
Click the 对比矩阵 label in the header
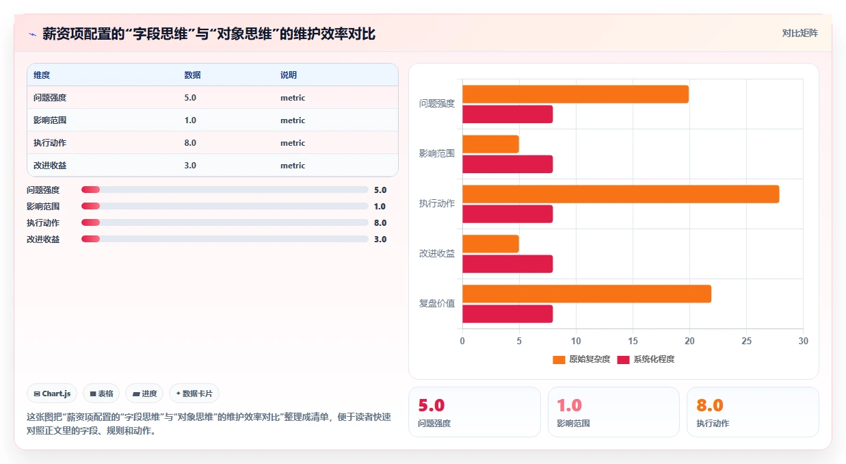click(x=799, y=33)
